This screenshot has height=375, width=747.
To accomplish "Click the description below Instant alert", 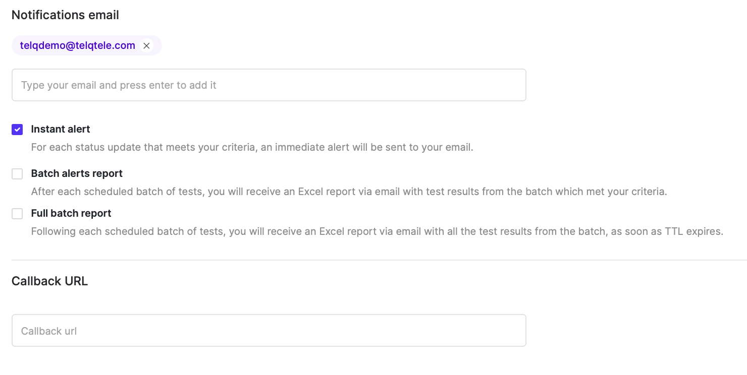I will [x=252, y=148].
